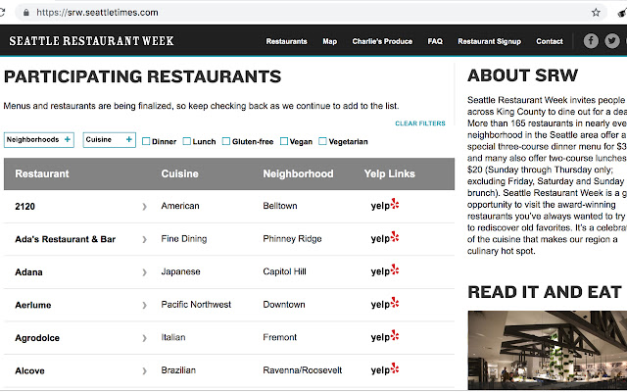Open Ada's Restaurant & Bar entry
This screenshot has height=392, width=627.
click(66, 239)
